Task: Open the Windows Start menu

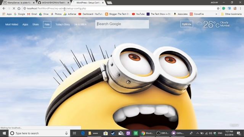Action: point(4,133)
